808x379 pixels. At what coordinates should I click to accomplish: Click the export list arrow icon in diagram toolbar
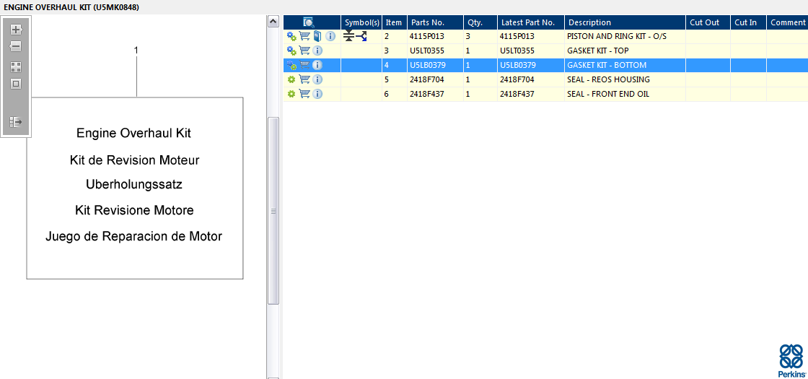coord(16,122)
